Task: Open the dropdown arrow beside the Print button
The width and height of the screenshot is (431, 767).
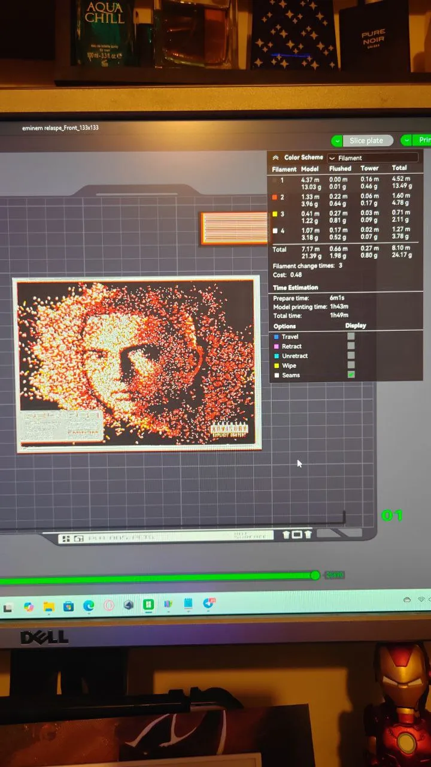Action: (406, 140)
